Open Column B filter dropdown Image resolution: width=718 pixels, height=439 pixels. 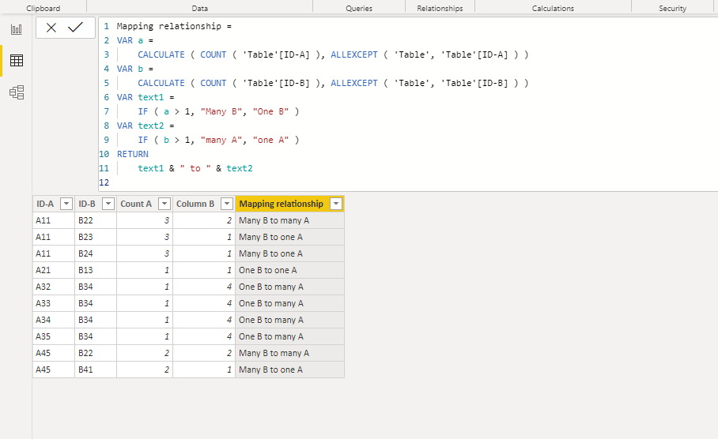tap(227, 204)
